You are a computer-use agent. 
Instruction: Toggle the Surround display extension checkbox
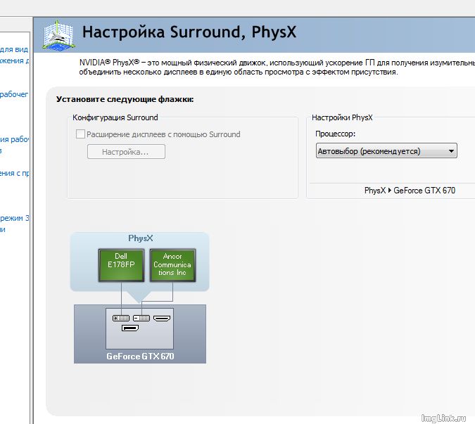click(x=80, y=134)
